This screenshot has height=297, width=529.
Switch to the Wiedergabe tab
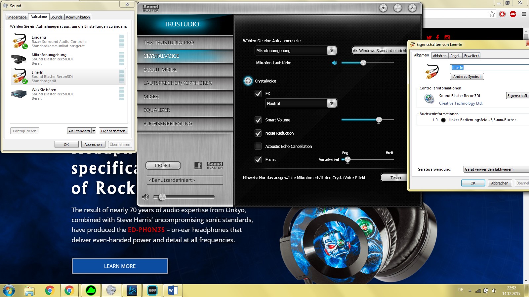17,17
